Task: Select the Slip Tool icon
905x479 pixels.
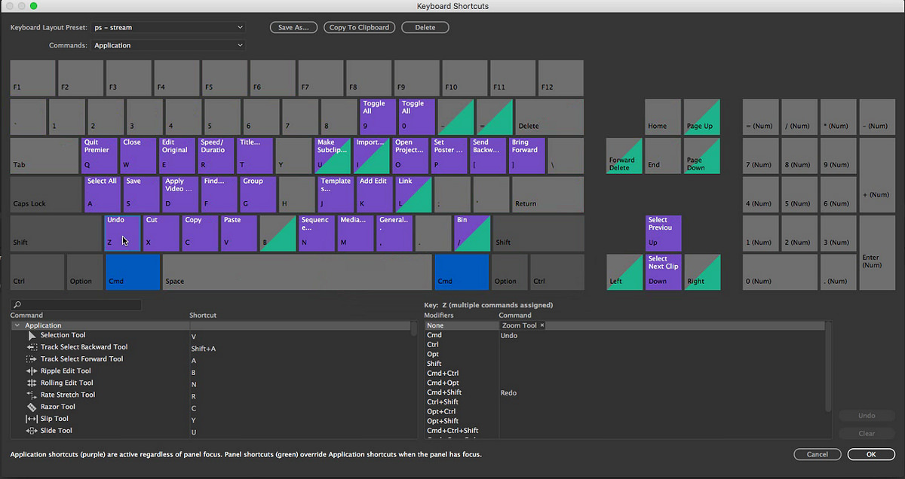Action: (32, 419)
